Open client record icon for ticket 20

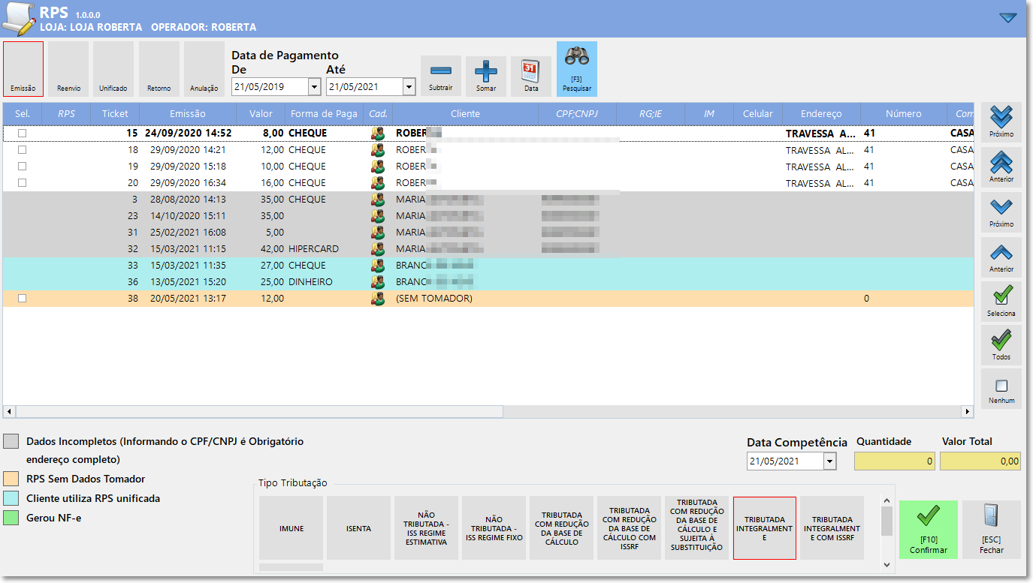tap(378, 183)
